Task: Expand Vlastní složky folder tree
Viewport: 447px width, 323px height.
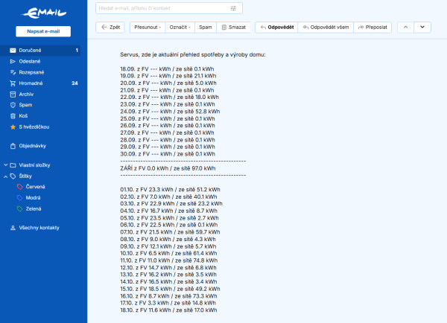Action: pyautogui.click(x=5, y=165)
